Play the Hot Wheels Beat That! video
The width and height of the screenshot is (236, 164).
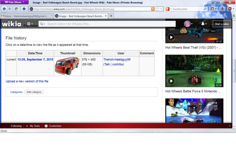point(171,37)
